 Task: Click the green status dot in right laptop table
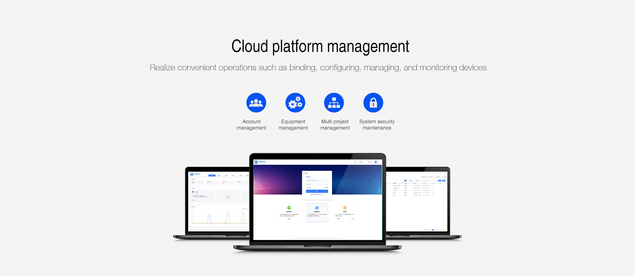coord(434,195)
